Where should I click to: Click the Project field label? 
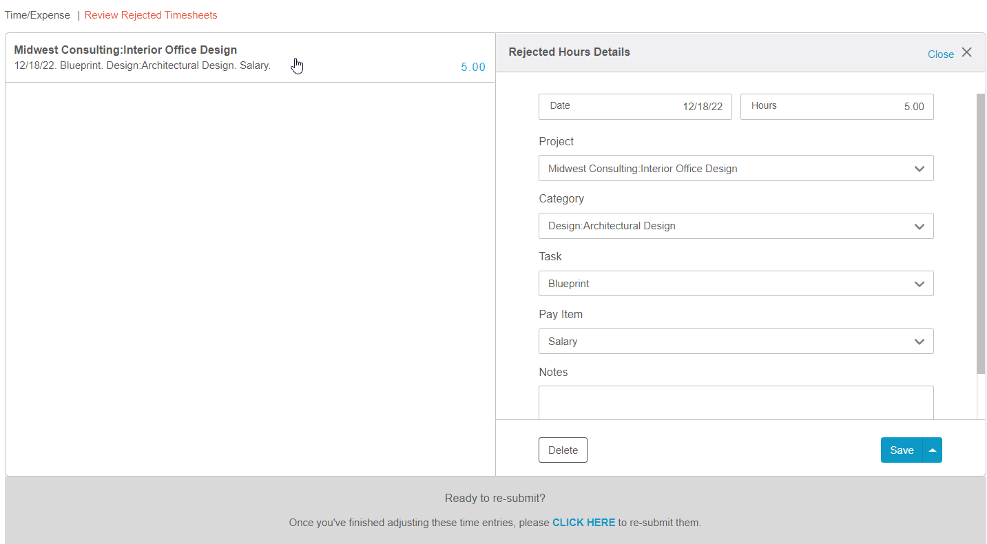pos(556,141)
